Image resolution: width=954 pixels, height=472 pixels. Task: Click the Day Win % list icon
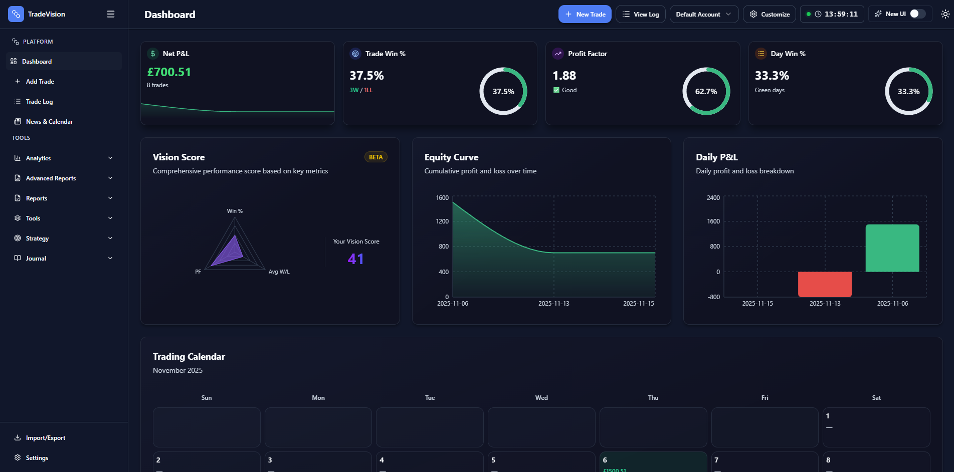(761, 54)
